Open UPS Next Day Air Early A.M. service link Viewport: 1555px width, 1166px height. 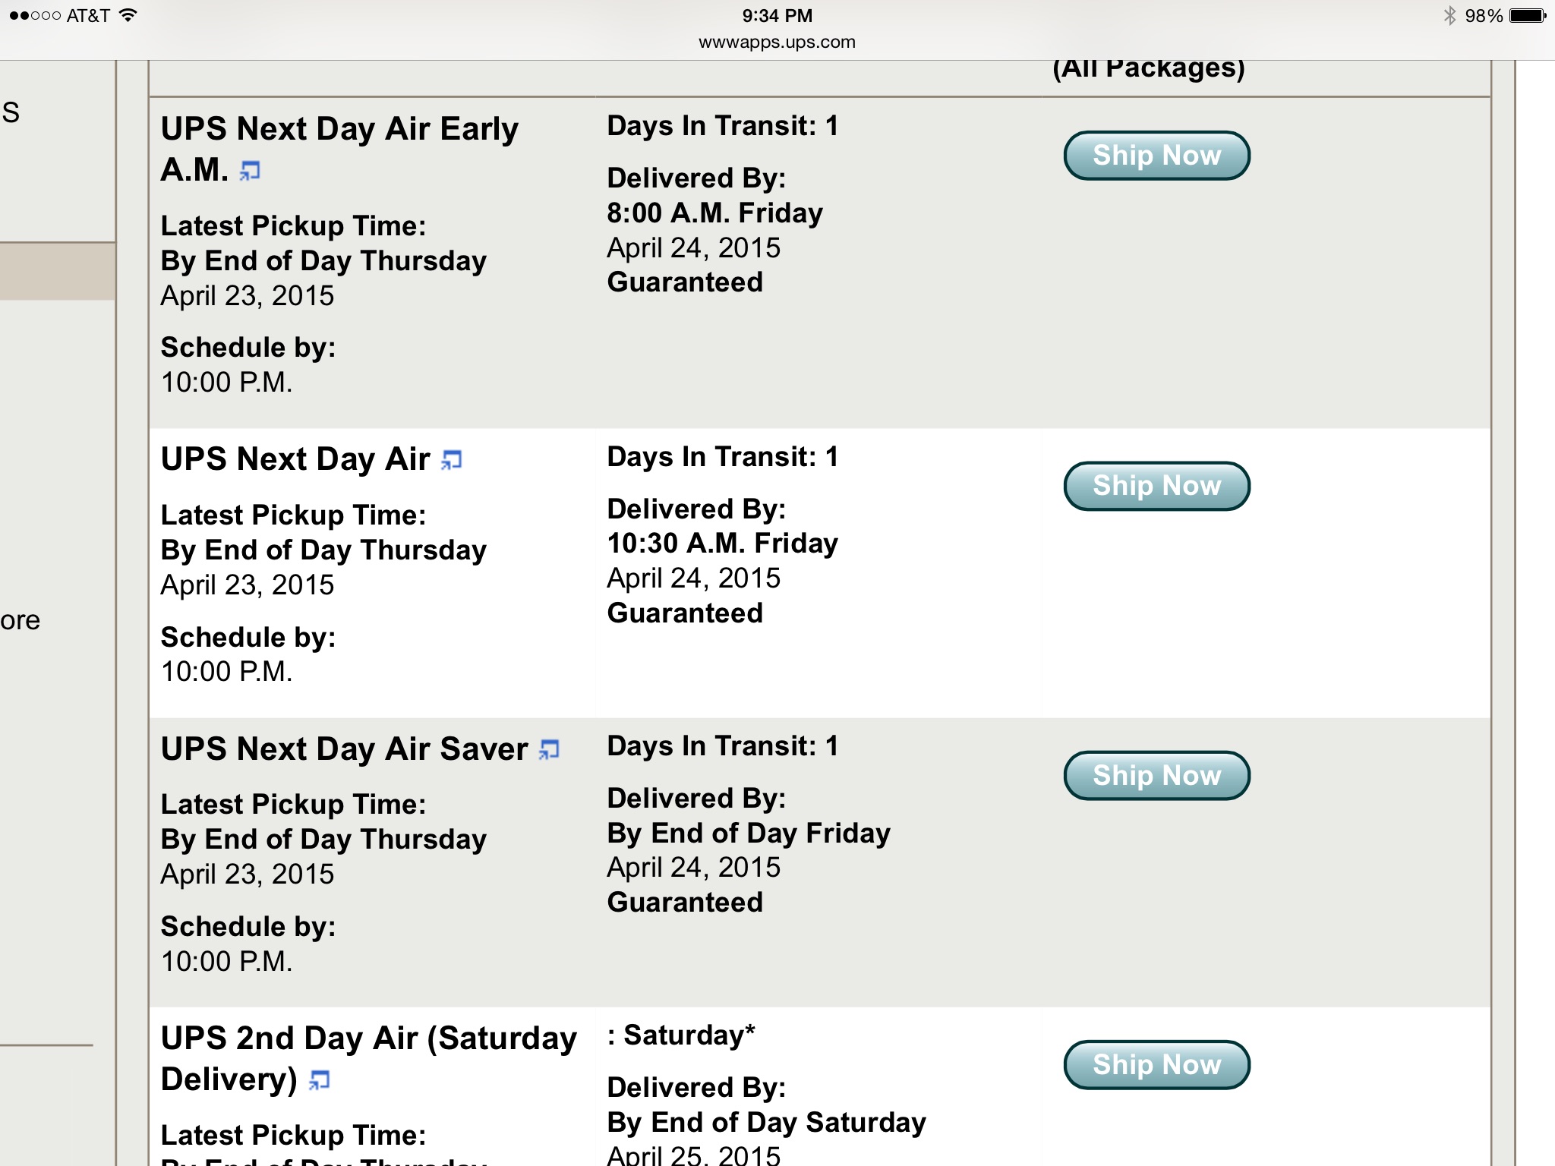click(x=339, y=149)
